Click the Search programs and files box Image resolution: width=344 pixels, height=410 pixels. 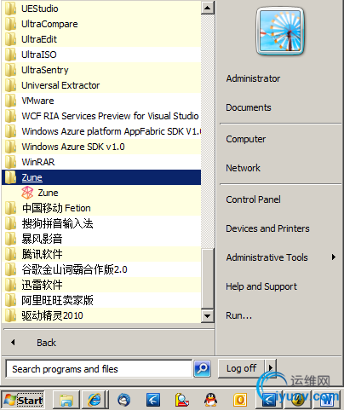(x=99, y=369)
